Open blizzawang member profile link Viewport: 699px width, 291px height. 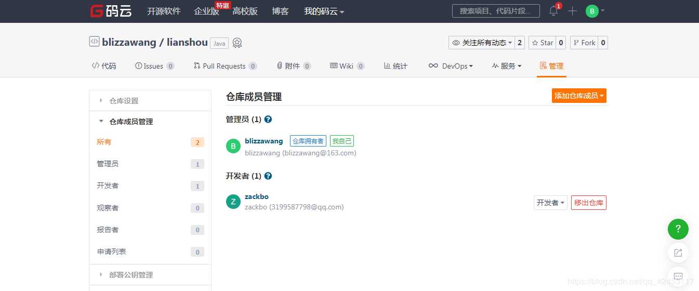(x=264, y=141)
